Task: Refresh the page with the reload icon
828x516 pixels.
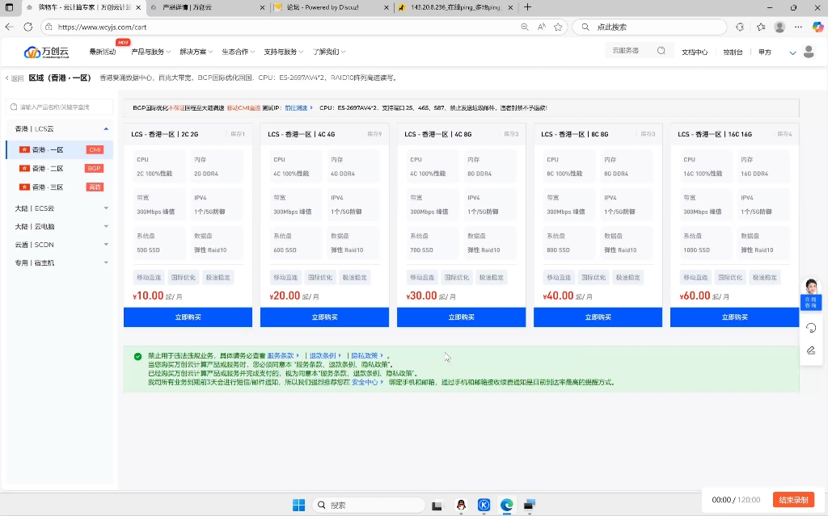Action: (x=28, y=27)
